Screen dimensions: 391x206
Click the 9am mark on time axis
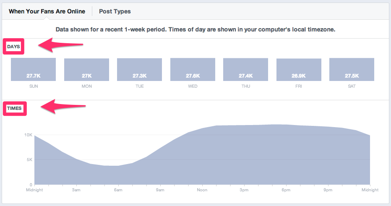pos(160,190)
